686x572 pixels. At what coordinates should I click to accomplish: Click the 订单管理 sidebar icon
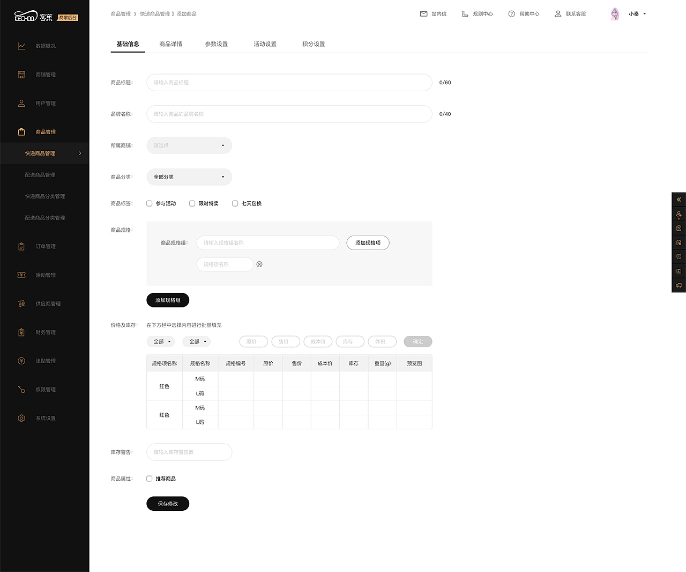coord(21,246)
